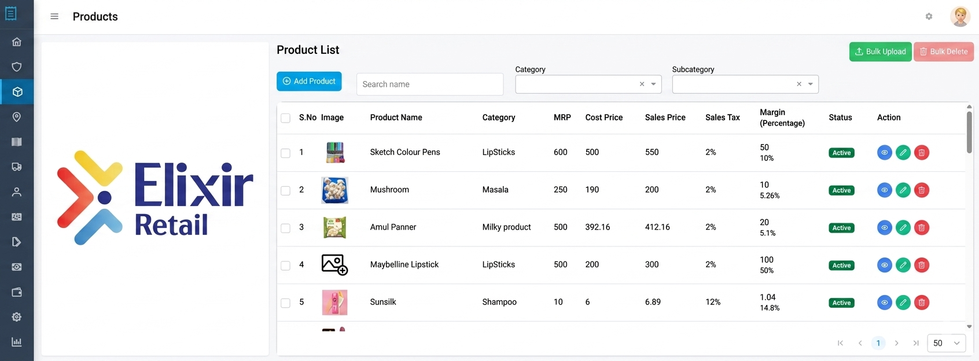Open the wallet icon in sidebar
This screenshot has width=979, height=361.
pyautogui.click(x=17, y=292)
